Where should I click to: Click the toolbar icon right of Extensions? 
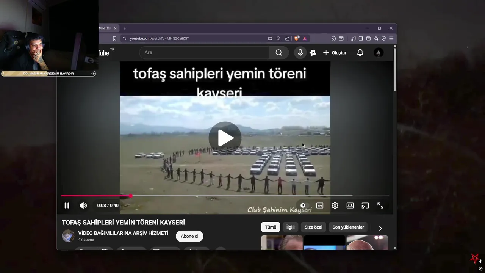pyautogui.click(x=341, y=38)
